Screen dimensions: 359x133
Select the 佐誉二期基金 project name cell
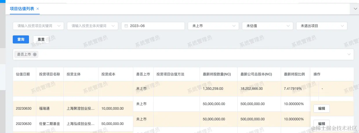click(x=50, y=124)
